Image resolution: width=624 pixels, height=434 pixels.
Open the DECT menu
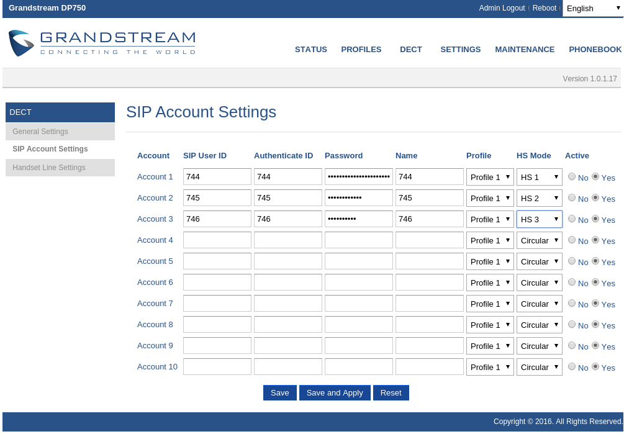410,49
